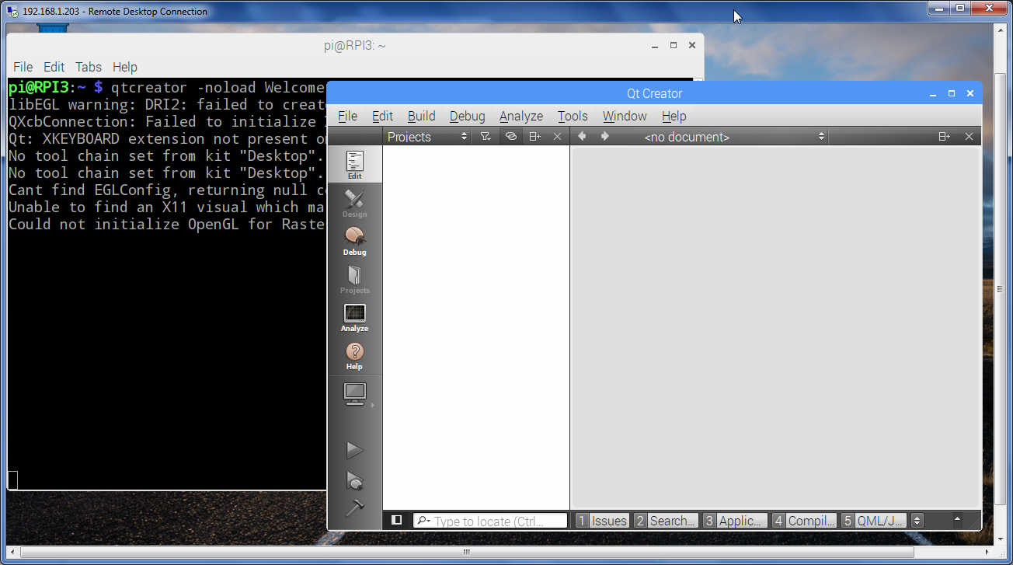Viewport: 1013px width, 565px height.
Task: Toggle the left sidebar visibility
Action: click(x=396, y=520)
